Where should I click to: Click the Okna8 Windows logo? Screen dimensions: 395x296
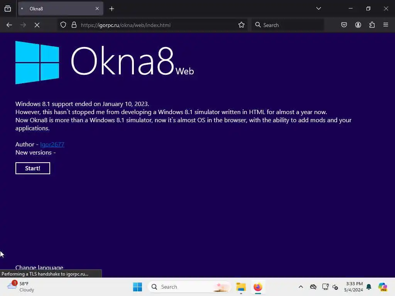pos(37,62)
